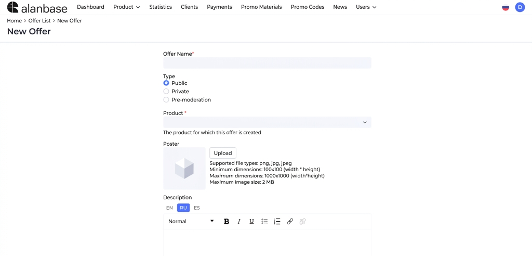Insert a link in the description
This screenshot has width=532, height=256.
[290, 222]
